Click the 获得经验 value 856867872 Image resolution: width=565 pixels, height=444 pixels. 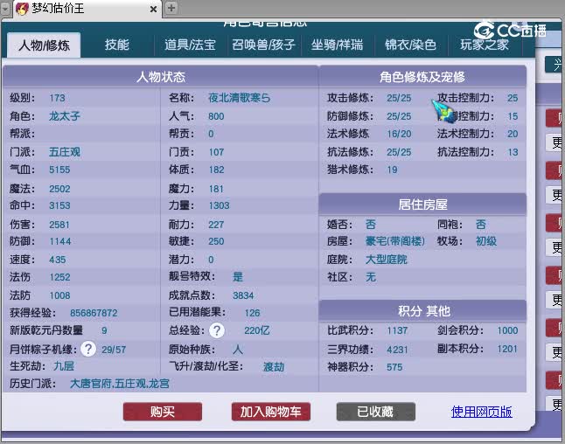tap(94, 313)
